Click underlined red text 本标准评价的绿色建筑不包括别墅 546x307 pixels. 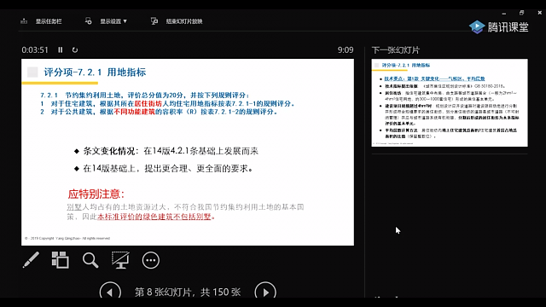[x=154, y=217]
